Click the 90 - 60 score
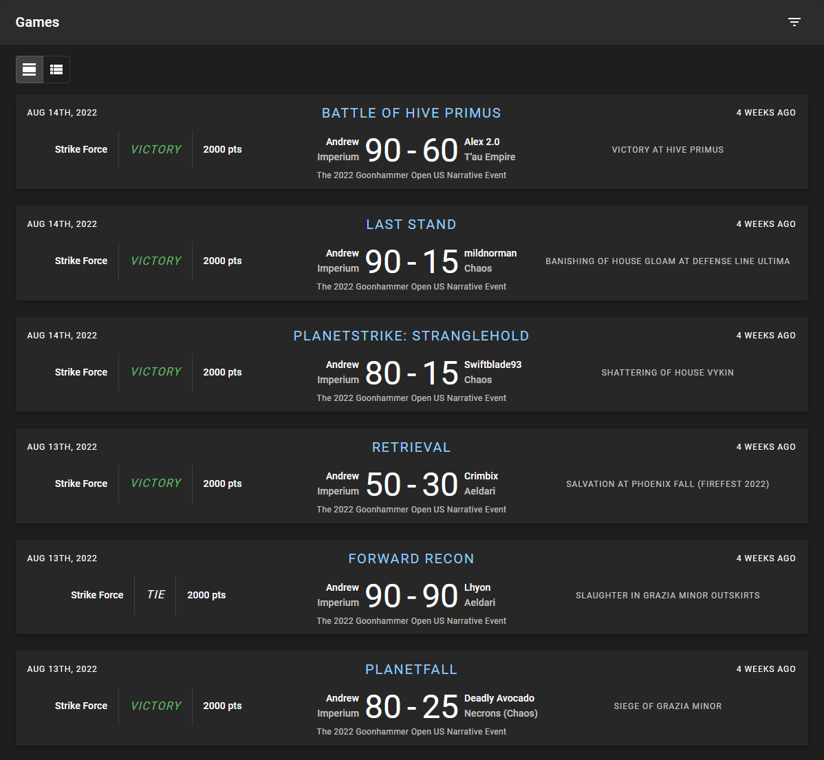This screenshot has height=760, width=824. 411,150
